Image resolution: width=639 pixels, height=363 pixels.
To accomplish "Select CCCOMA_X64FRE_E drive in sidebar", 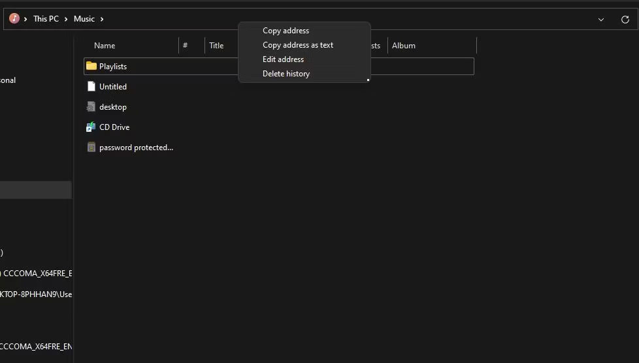I will (x=36, y=274).
